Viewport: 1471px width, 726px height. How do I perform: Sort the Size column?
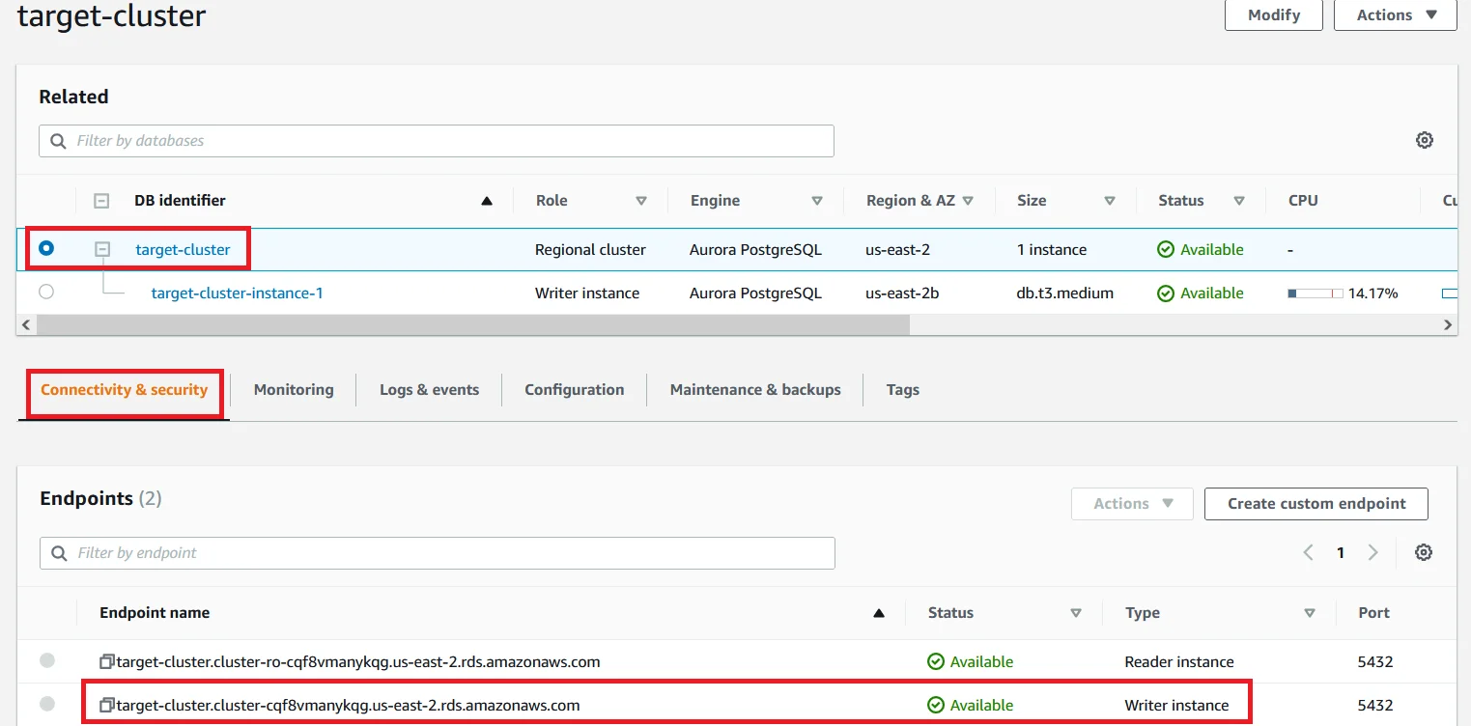[1110, 201]
